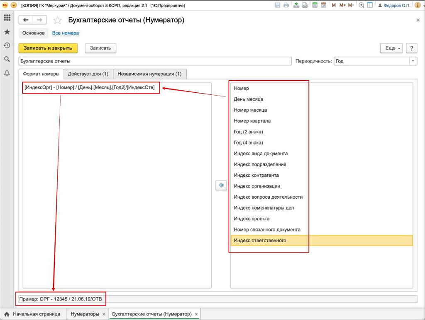Open the sections menu grid icon
Screen dimensions: 425x320
(7, 18)
